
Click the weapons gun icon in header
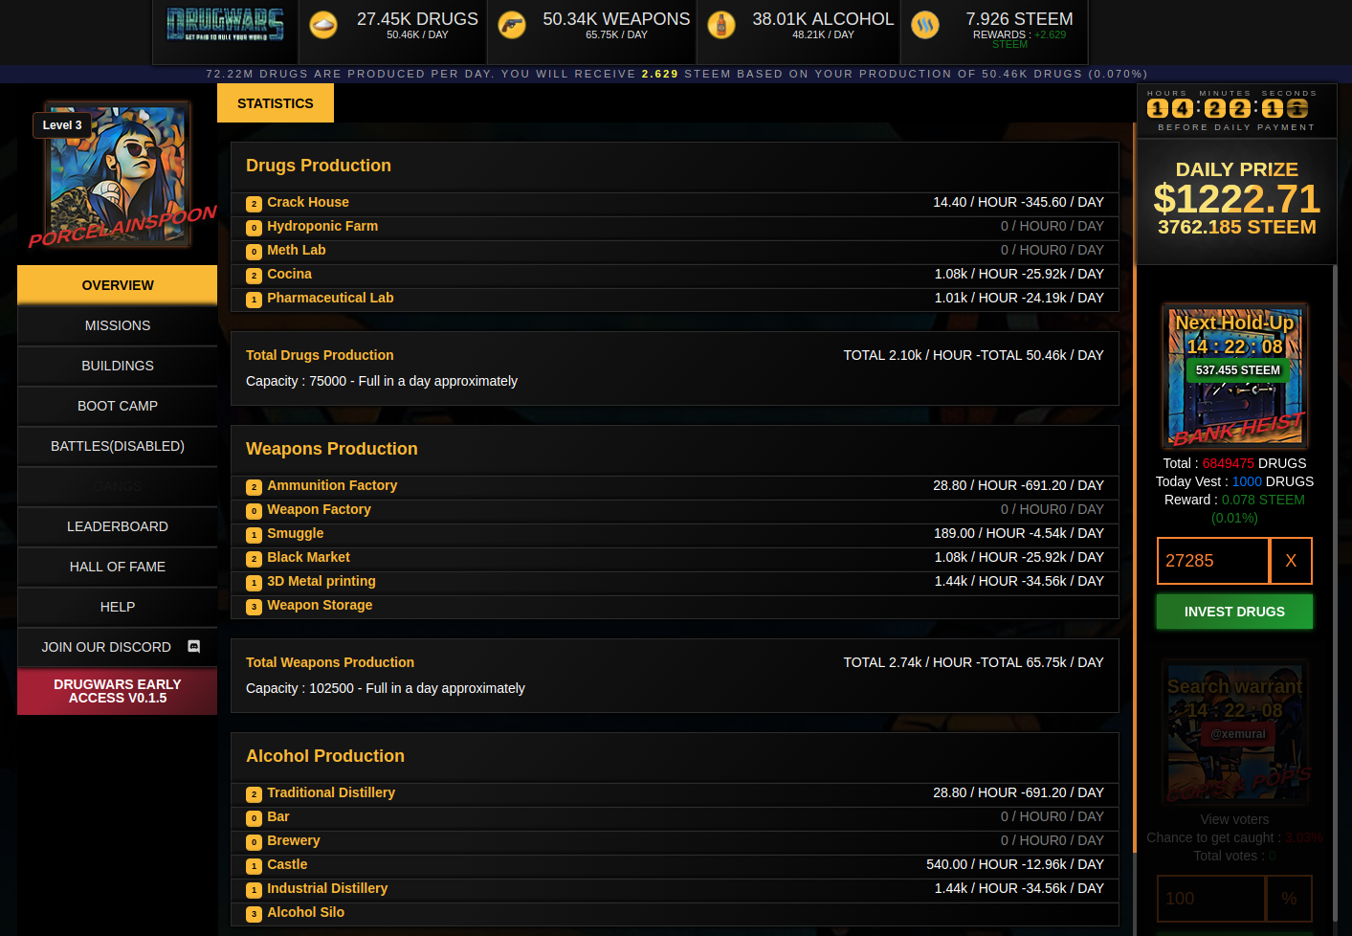(512, 25)
